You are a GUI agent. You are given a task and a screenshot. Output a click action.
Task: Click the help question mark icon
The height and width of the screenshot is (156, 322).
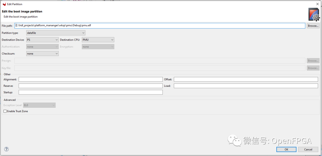tap(6, 149)
